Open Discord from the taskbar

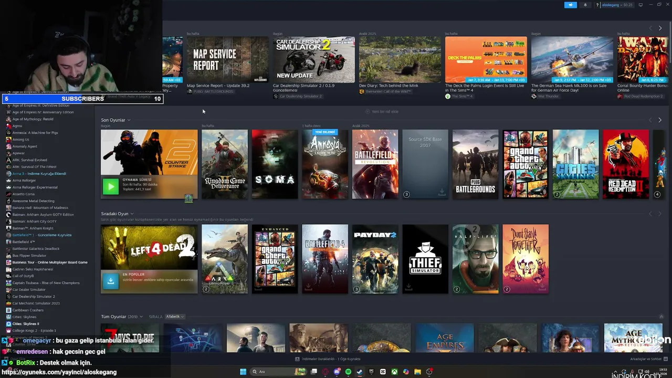pos(337,372)
